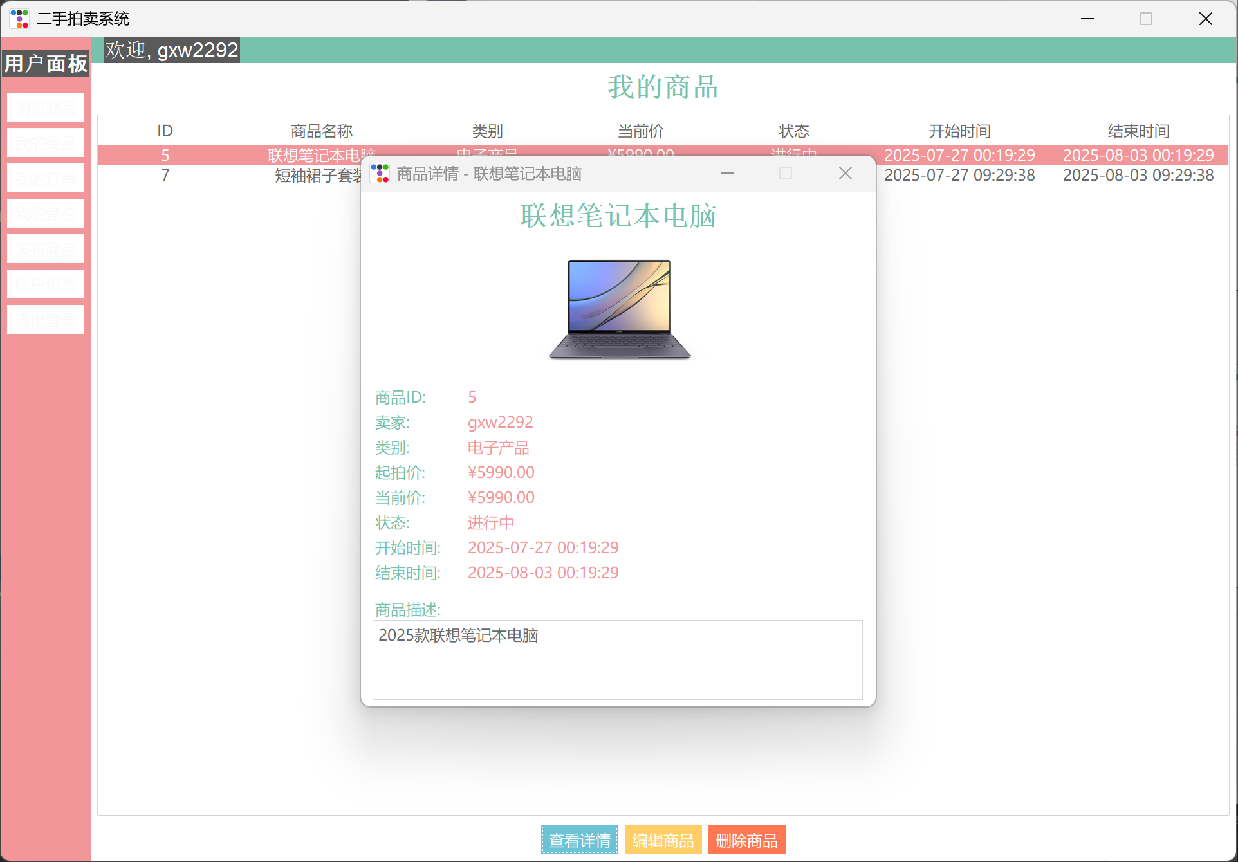This screenshot has height=862, width=1238.
Task: Minimize the 二手拍卖系统 main window
Action: click(1087, 19)
